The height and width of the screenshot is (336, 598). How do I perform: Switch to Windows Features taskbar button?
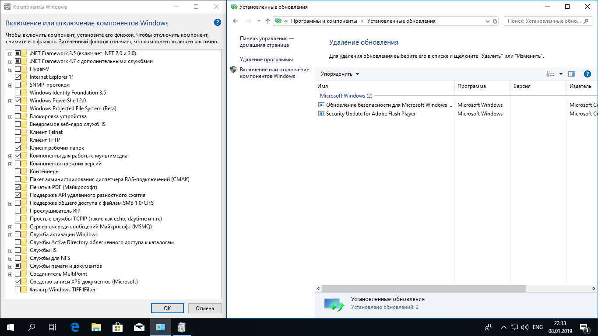click(x=181, y=327)
